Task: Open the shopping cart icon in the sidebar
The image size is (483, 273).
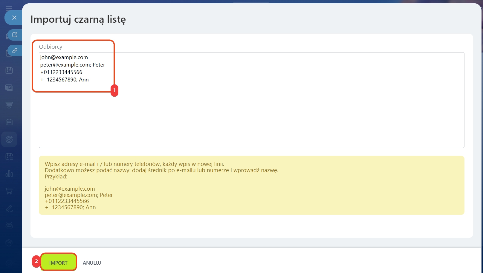Action: 9,191
